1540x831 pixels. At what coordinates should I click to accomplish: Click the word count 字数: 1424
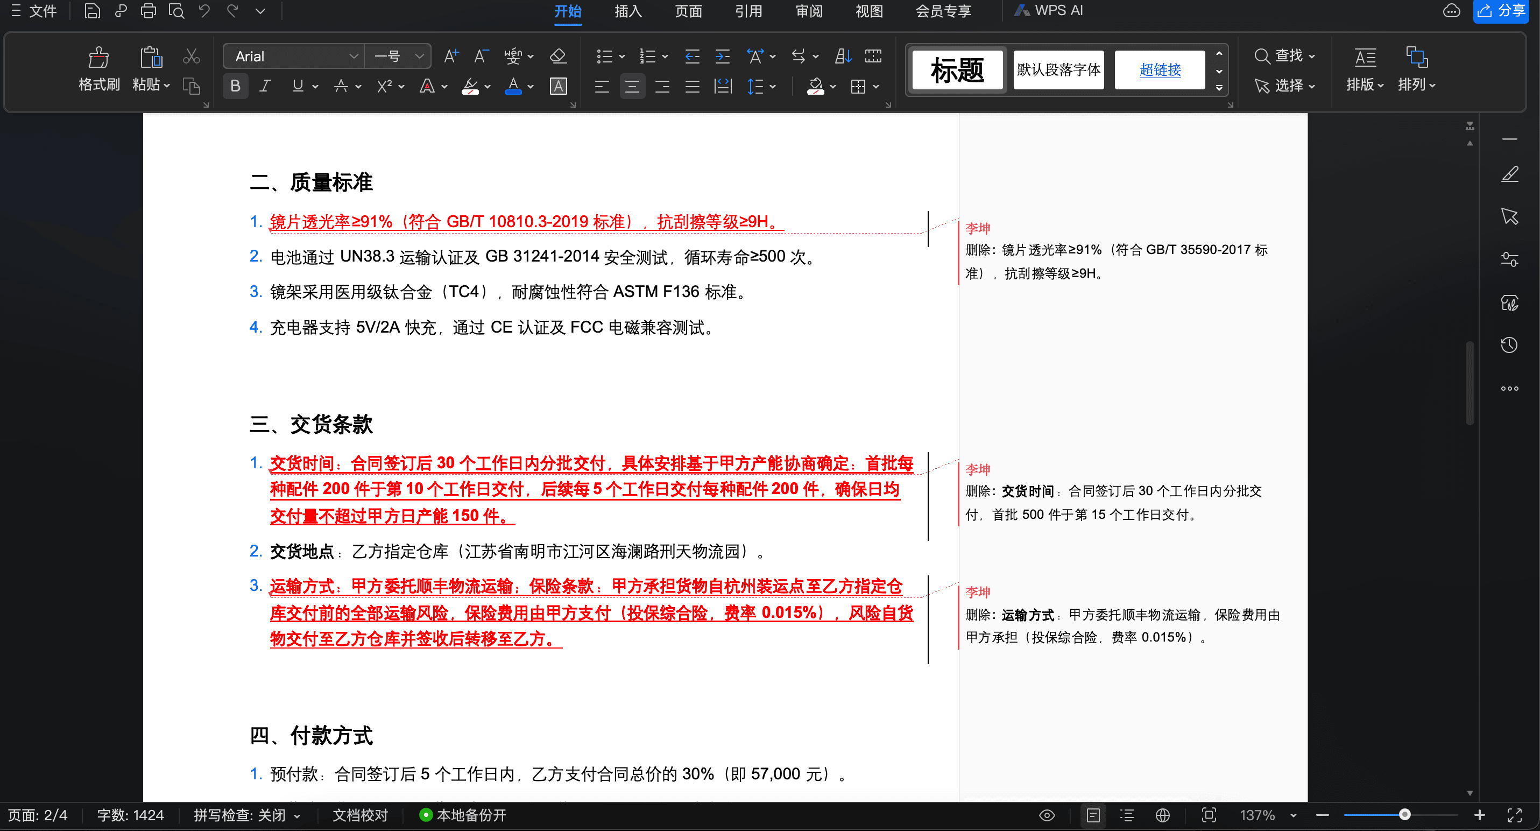[130, 815]
